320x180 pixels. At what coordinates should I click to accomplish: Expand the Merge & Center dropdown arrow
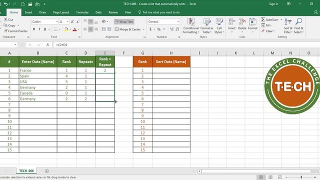143,29
